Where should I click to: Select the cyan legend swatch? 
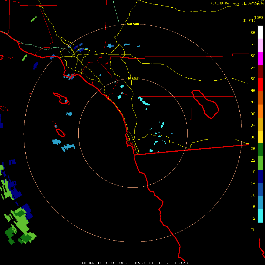(x=260, y=216)
